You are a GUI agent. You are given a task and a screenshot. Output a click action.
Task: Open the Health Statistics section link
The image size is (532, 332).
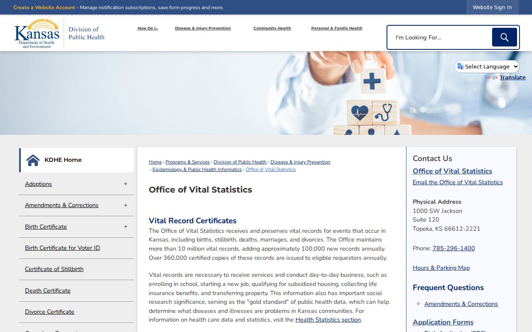click(x=328, y=320)
